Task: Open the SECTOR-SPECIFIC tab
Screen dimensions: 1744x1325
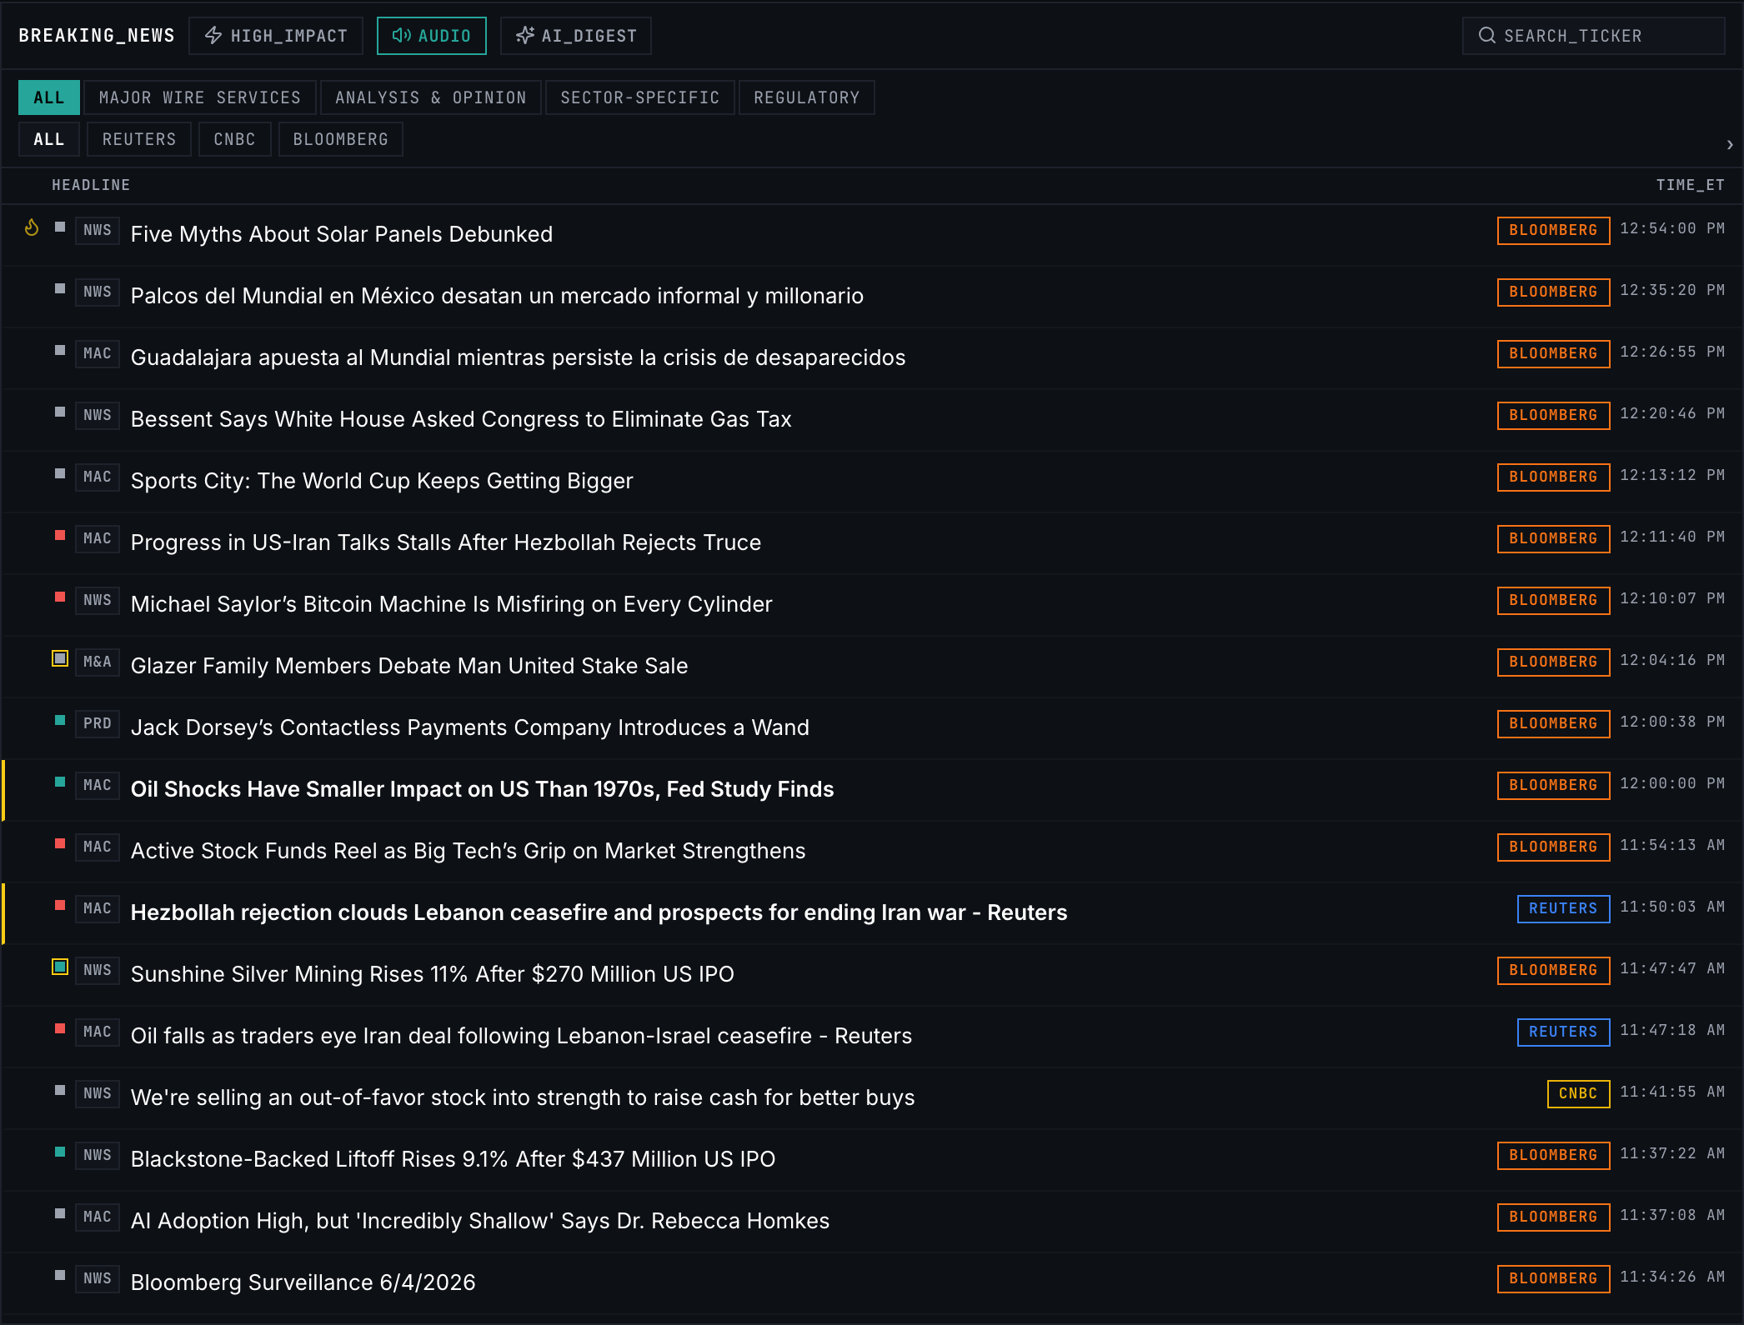Action: point(640,97)
